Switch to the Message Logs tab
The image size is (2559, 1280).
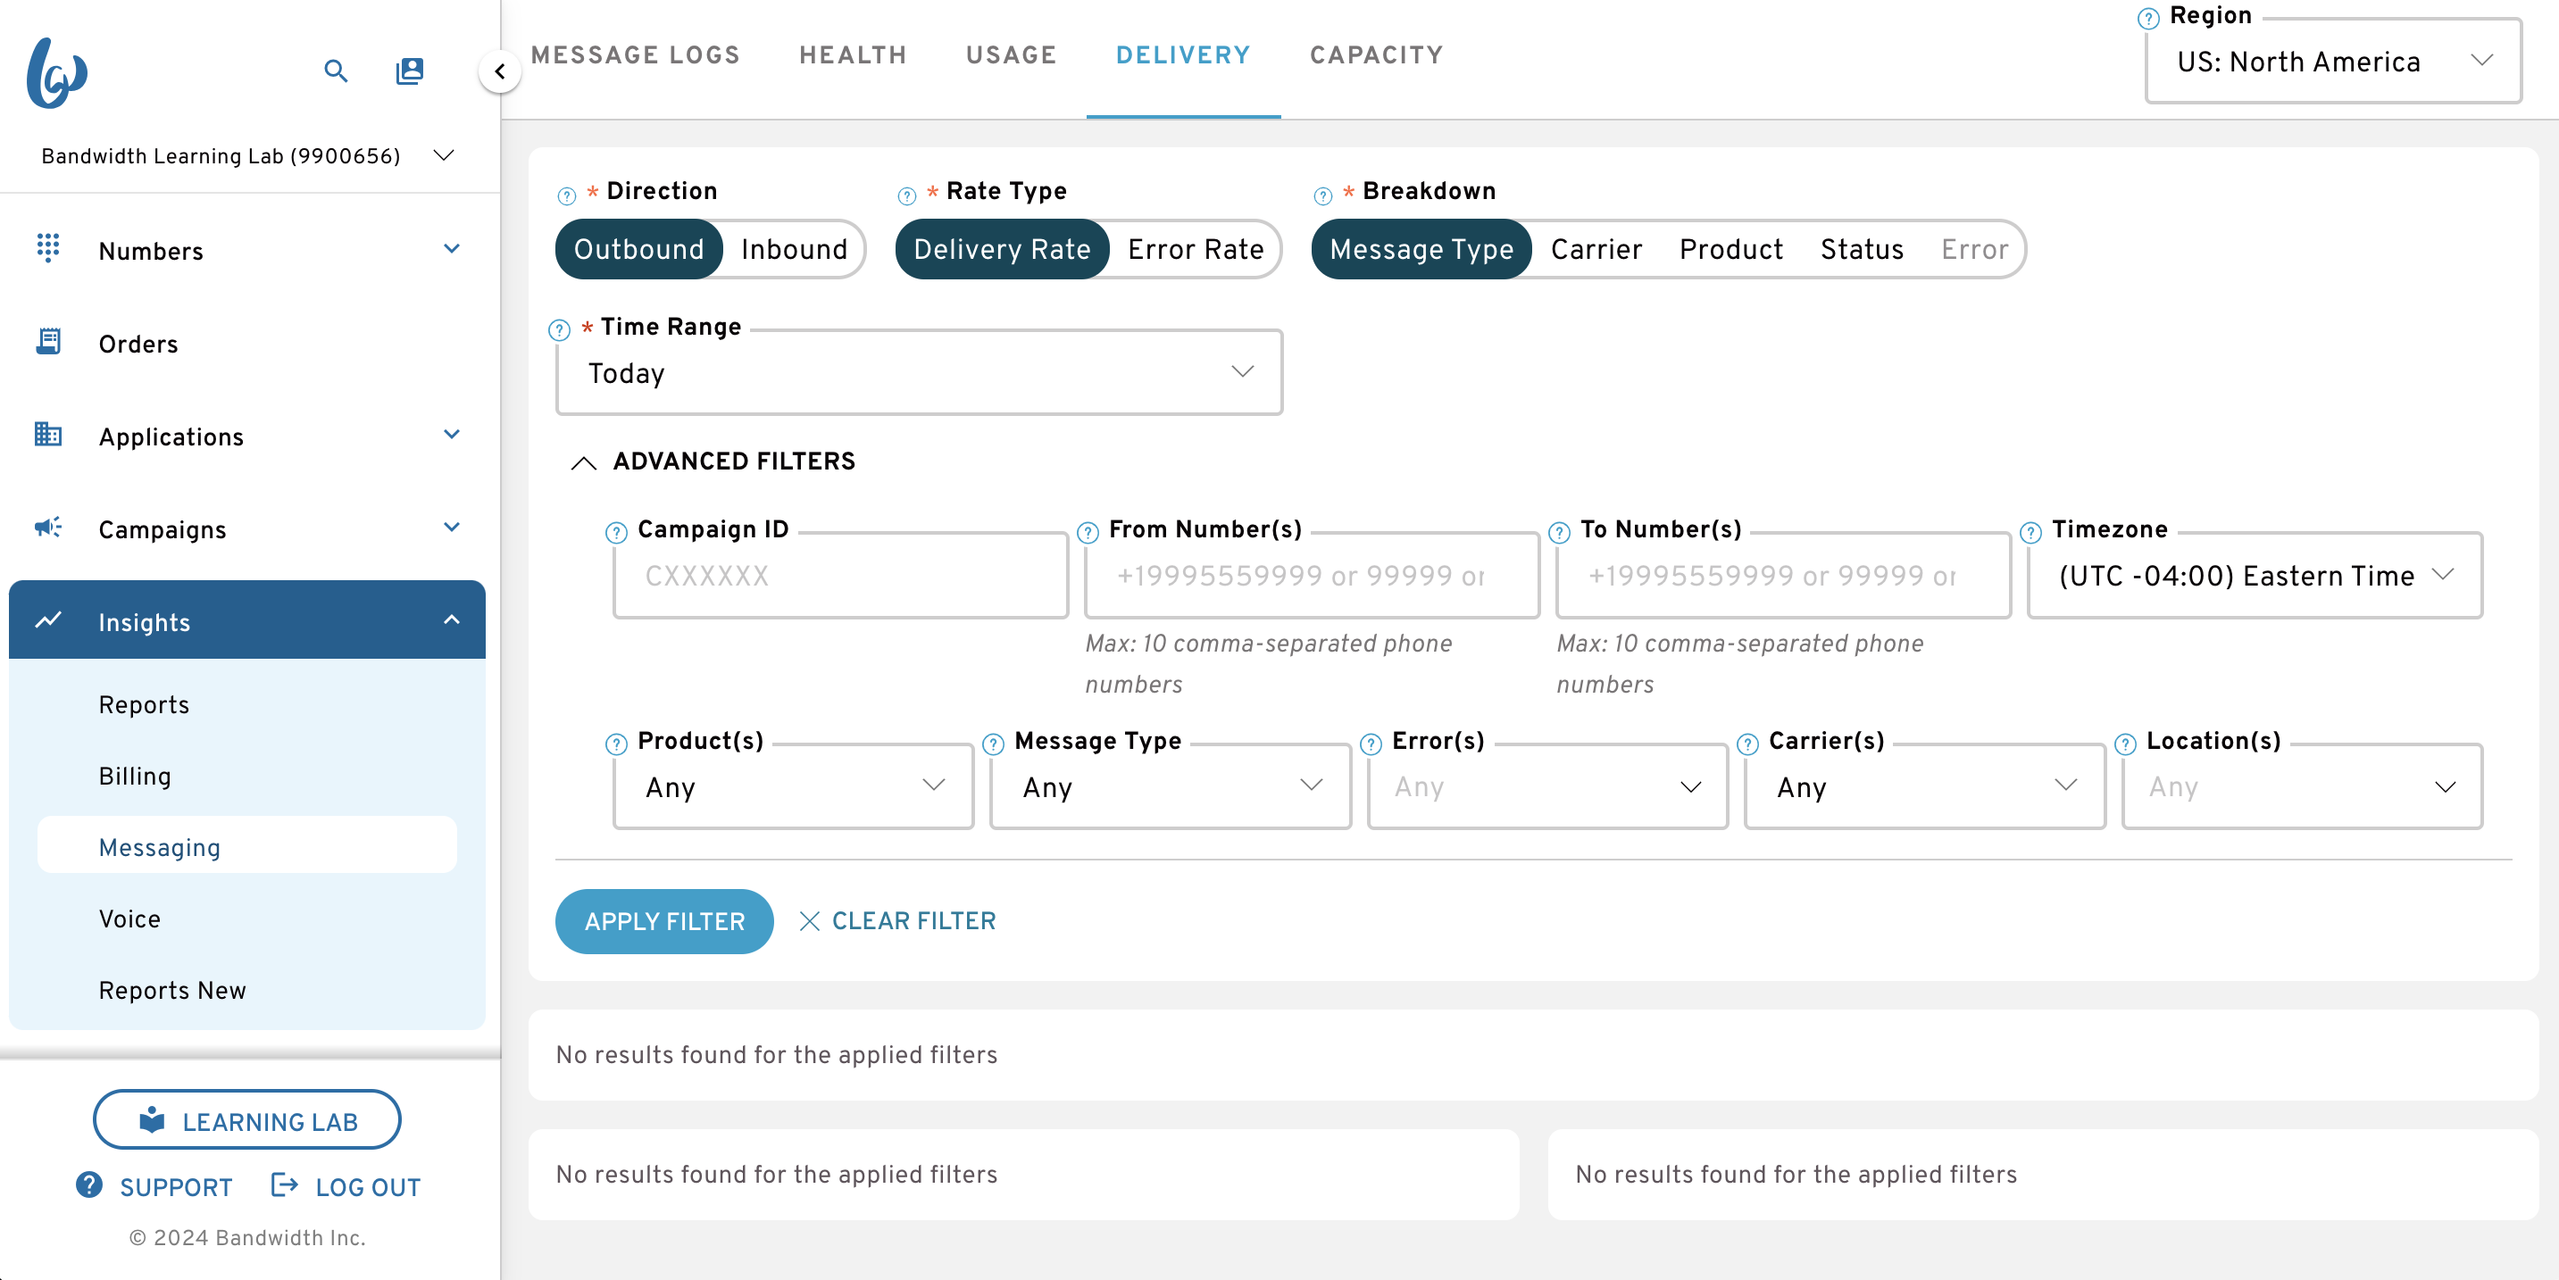click(635, 55)
